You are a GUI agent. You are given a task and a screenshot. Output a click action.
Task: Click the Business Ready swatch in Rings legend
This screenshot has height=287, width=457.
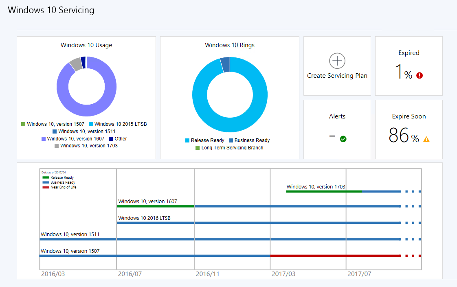[231, 140]
